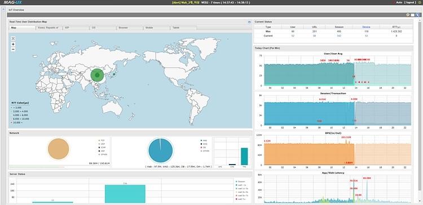Click the orange TCP pie chart
The width and height of the screenshot is (423, 205).
[58, 149]
